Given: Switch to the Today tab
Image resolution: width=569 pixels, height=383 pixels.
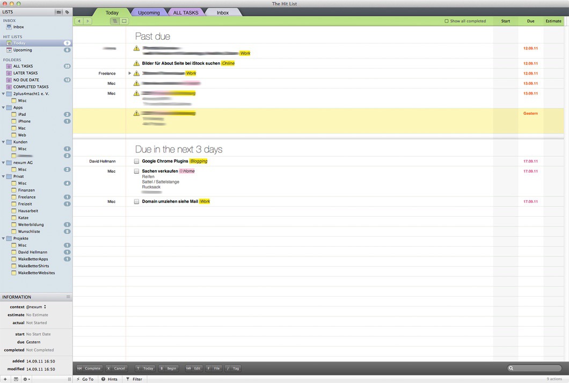Looking at the screenshot, I should (112, 12).
